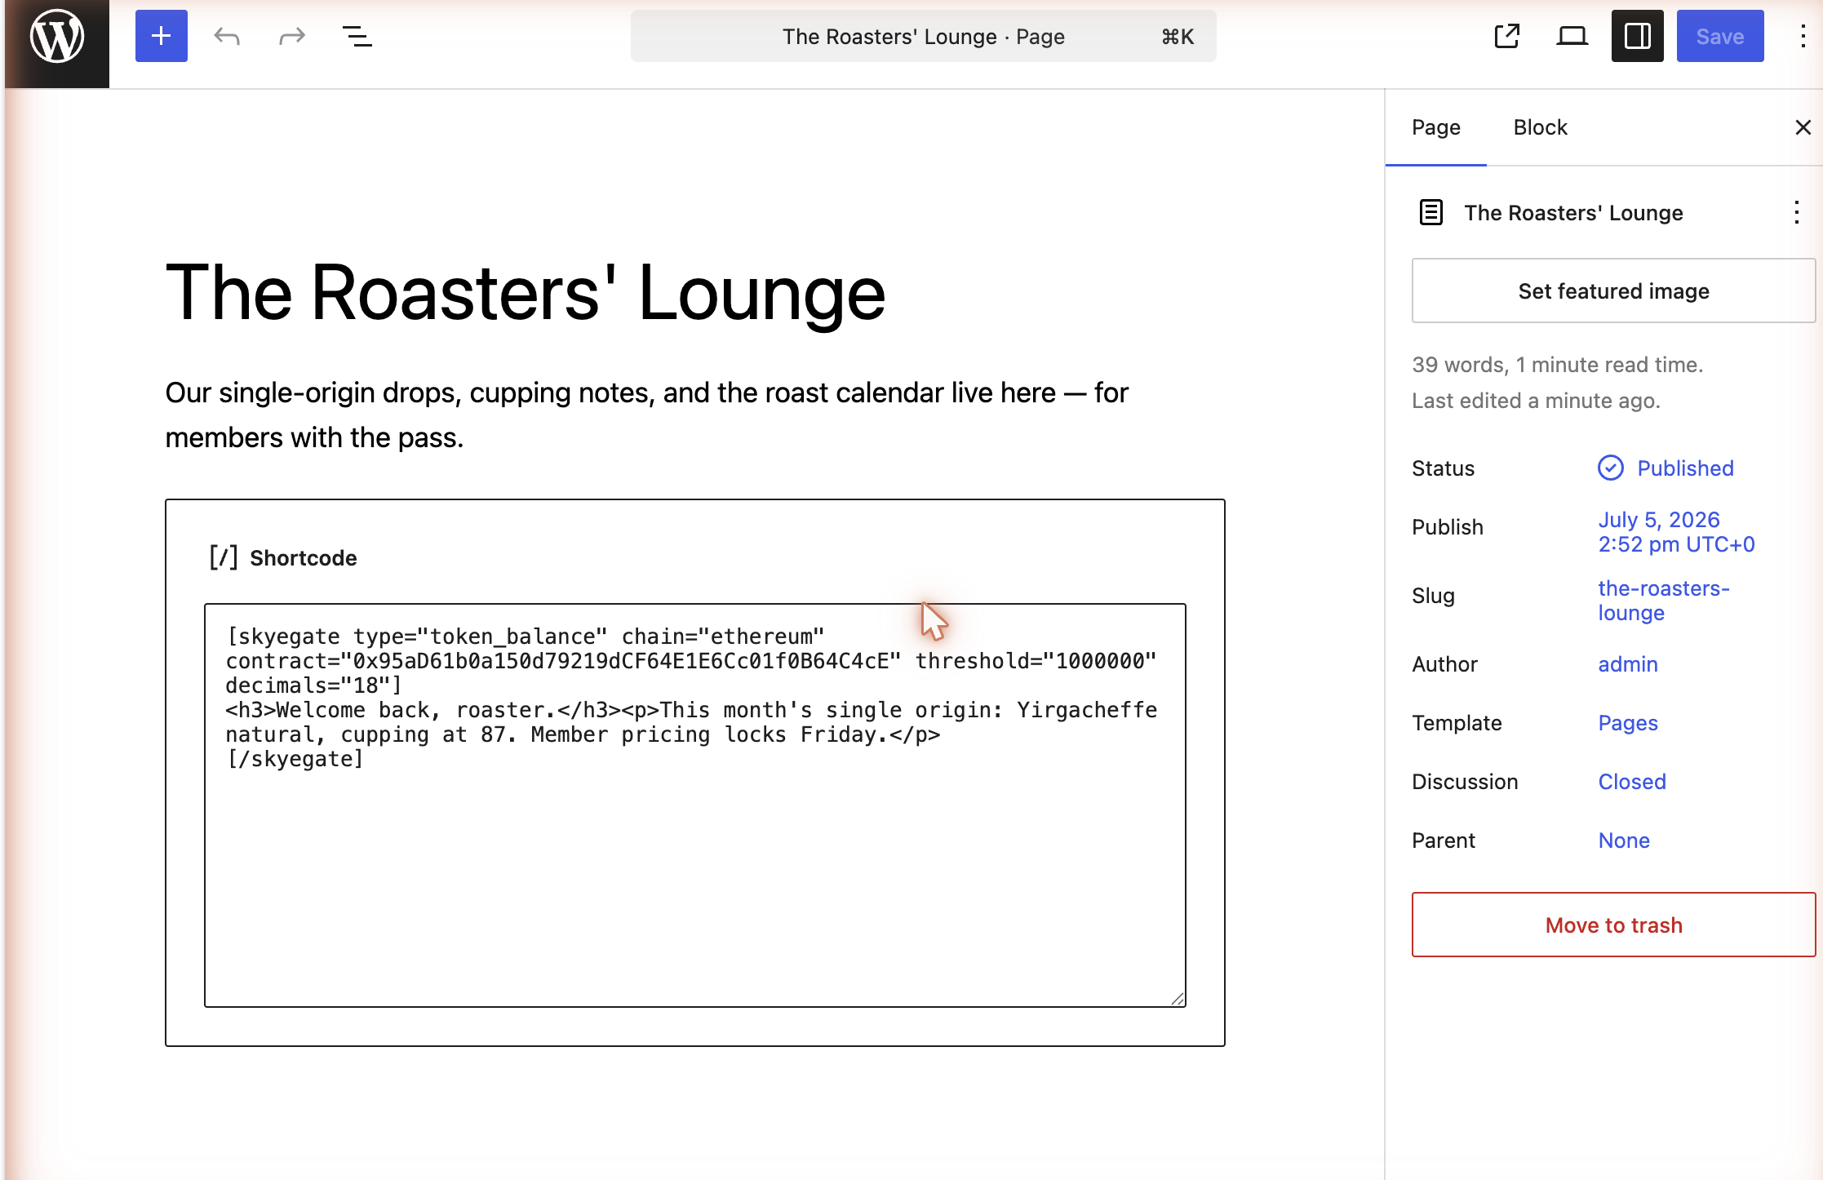Open the editor options kebab menu
This screenshot has height=1180, width=1823.
[x=1803, y=36]
